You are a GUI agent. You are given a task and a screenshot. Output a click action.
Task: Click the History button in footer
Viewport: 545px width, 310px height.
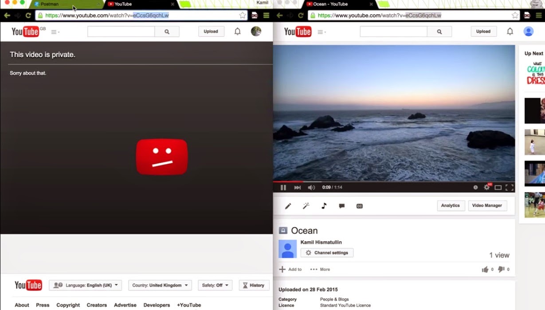[254, 285]
